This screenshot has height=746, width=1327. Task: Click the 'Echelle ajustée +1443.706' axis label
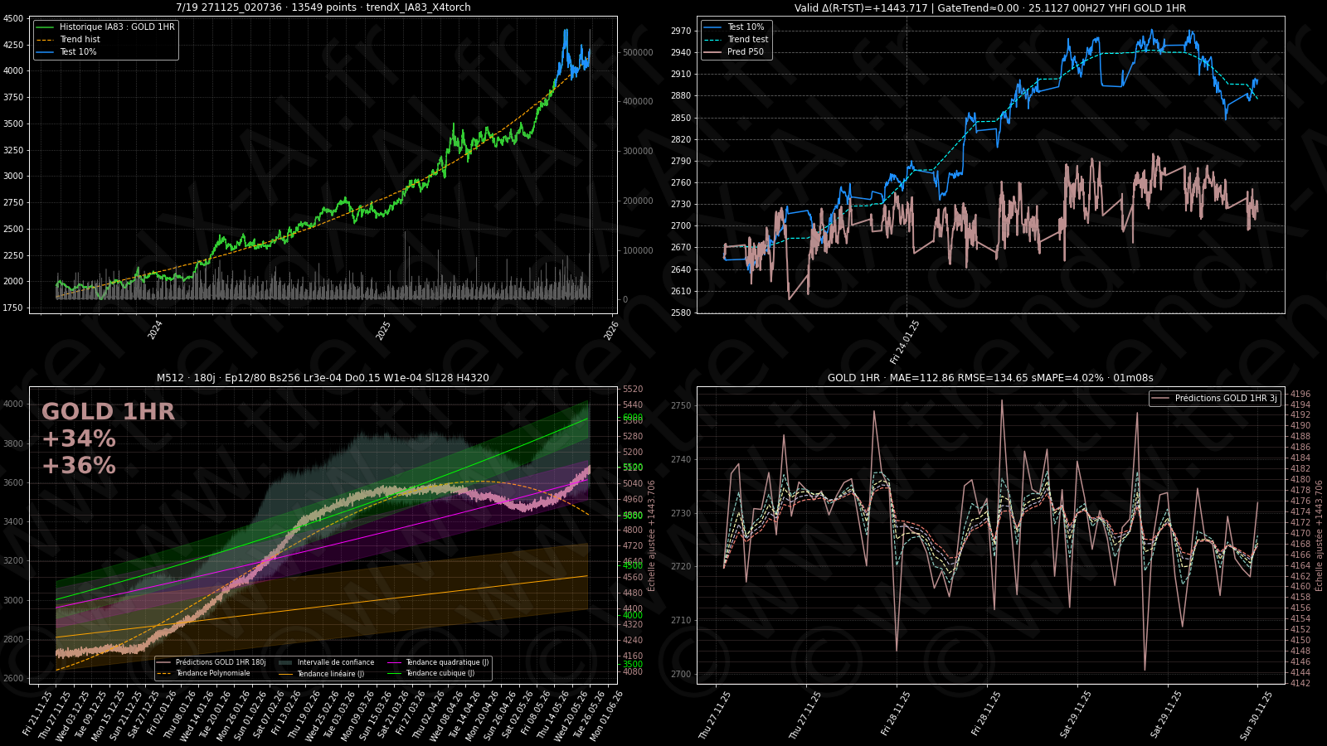651,535
